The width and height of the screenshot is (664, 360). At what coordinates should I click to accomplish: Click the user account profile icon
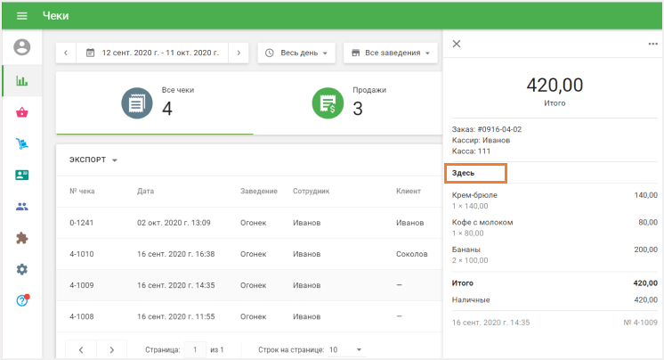click(x=21, y=47)
